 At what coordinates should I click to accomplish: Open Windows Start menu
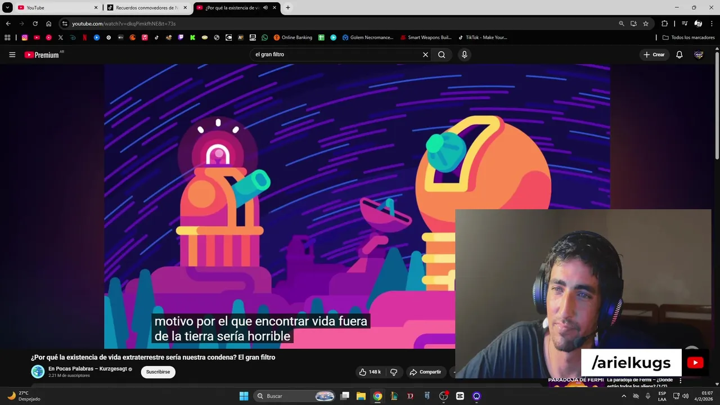(244, 396)
